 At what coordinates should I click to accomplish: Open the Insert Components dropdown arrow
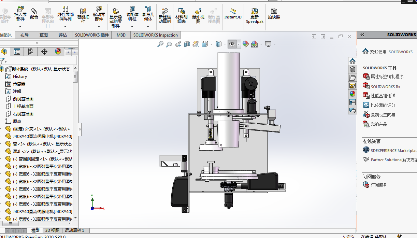(x=20, y=27)
